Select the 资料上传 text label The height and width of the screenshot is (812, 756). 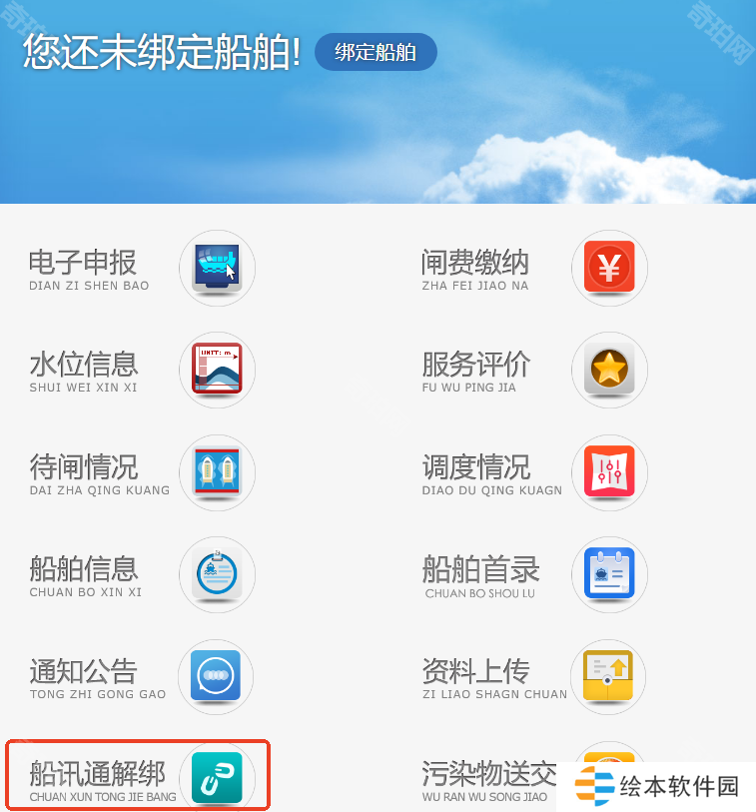(475, 671)
